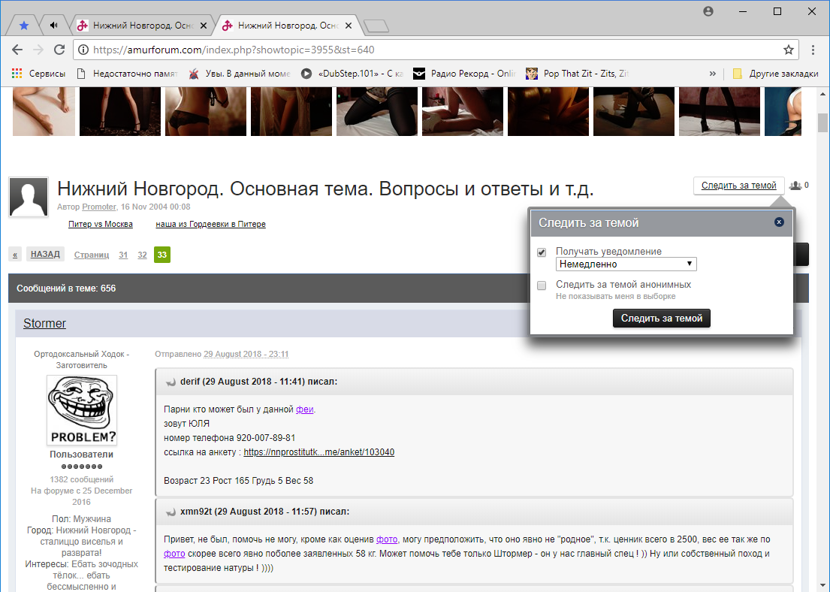This screenshot has width=830, height=592.
Task: Click the topic followers count icon
Action: click(x=795, y=186)
